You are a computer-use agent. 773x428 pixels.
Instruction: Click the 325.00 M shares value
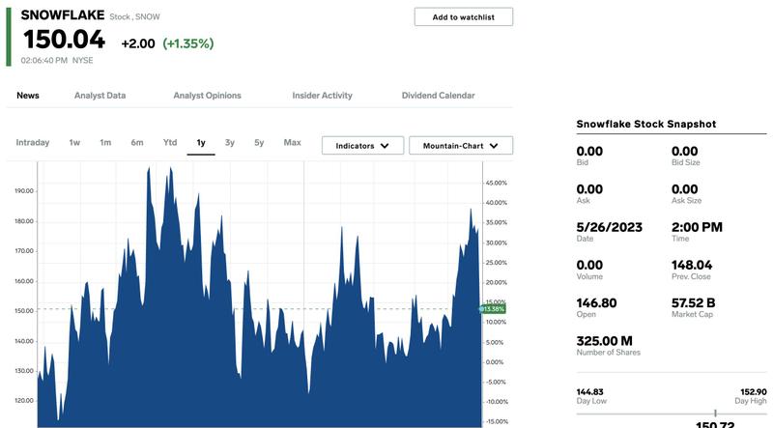pyautogui.click(x=605, y=341)
